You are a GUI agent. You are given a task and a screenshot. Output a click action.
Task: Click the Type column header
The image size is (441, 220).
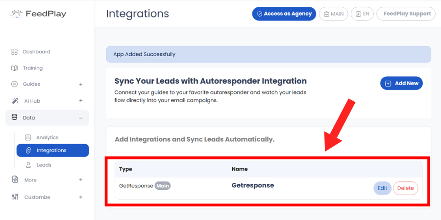click(126, 169)
